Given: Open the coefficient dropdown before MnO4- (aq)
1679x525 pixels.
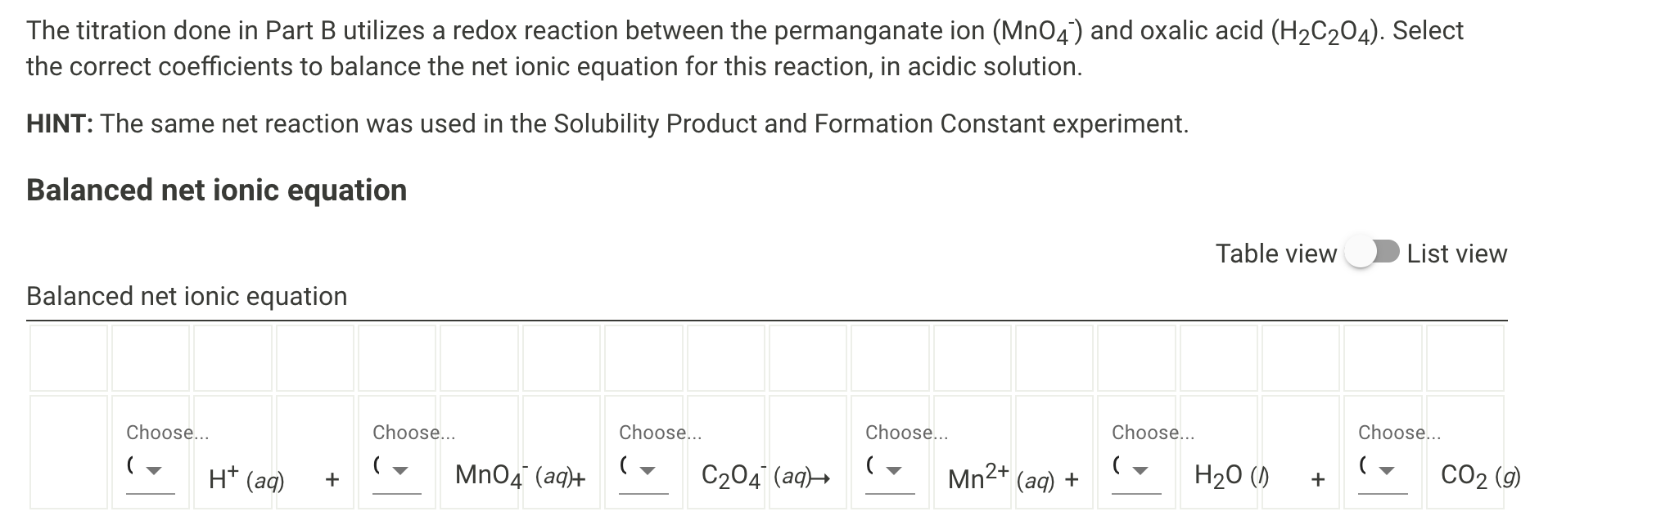Looking at the screenshot, I should tap(398, 473).
